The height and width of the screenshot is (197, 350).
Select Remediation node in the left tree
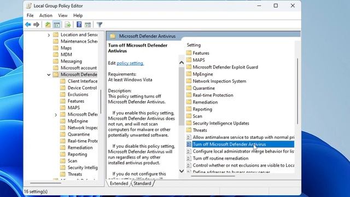[77, 148]
